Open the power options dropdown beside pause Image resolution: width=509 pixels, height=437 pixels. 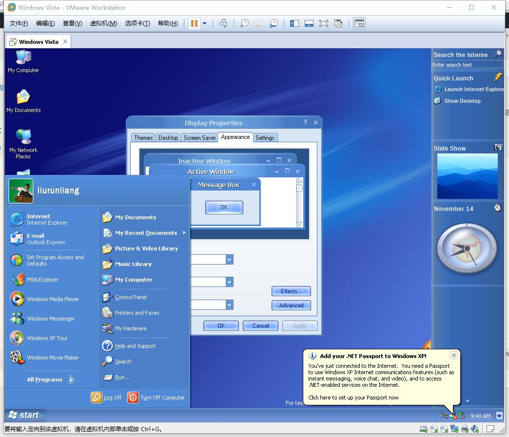[x=204, y=23]
